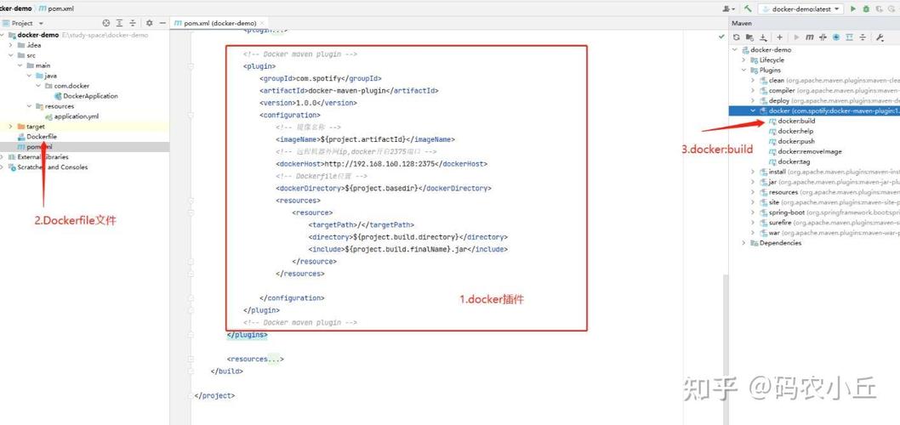This screenshot has width=900, height=425.
Task: Expand the target folder
Action: [11, 126]
